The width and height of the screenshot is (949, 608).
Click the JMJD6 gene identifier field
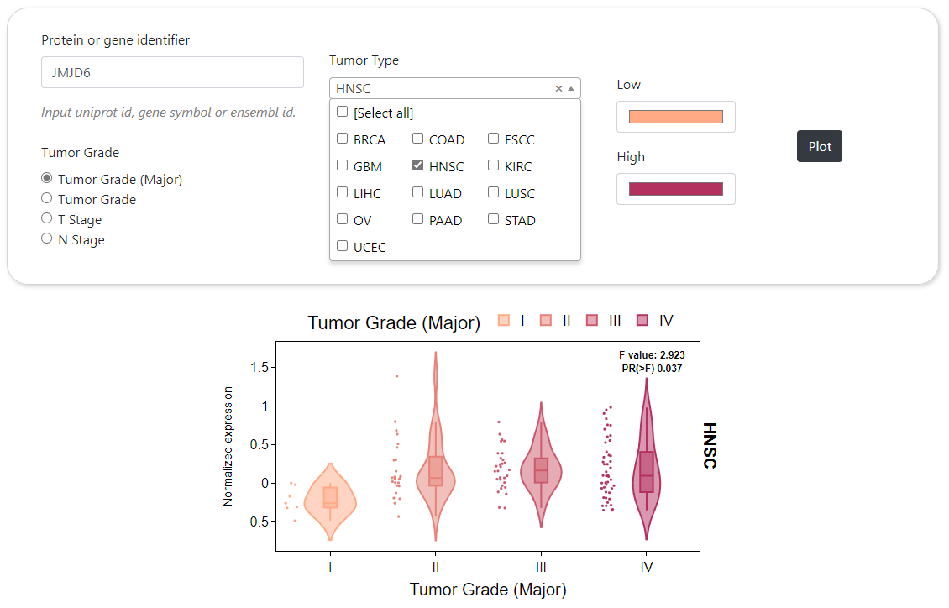(172, 72)
